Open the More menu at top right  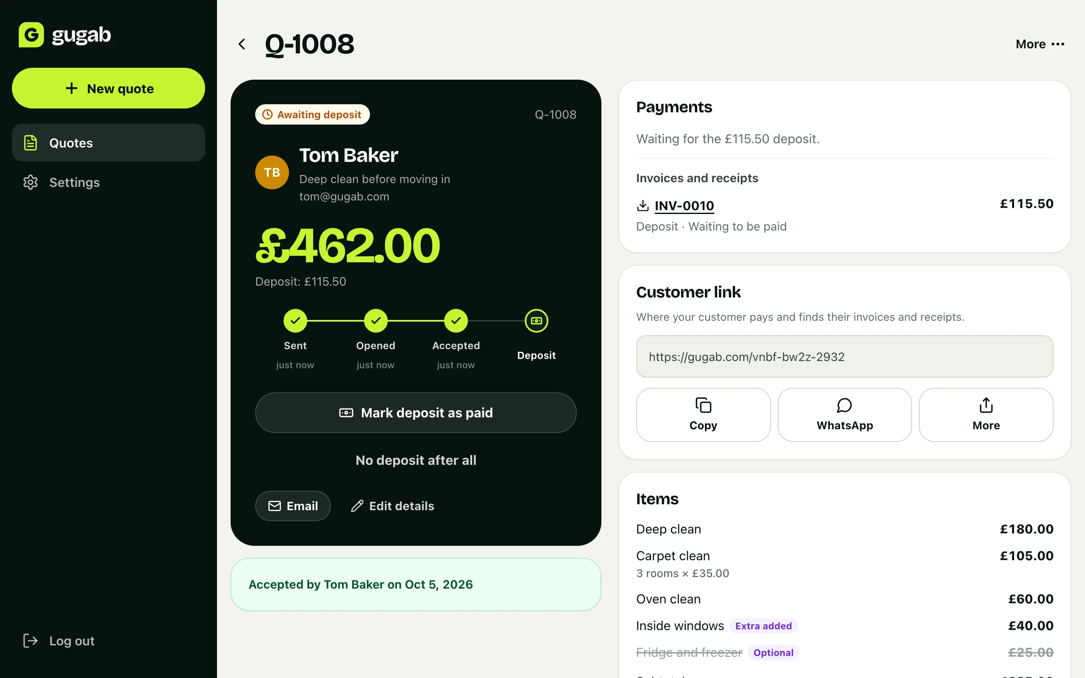pyautogui.click(x=1040, y=44)
